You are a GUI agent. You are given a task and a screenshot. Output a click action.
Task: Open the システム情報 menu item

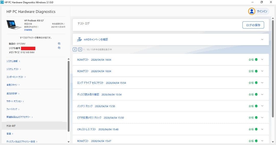(13, 61)
